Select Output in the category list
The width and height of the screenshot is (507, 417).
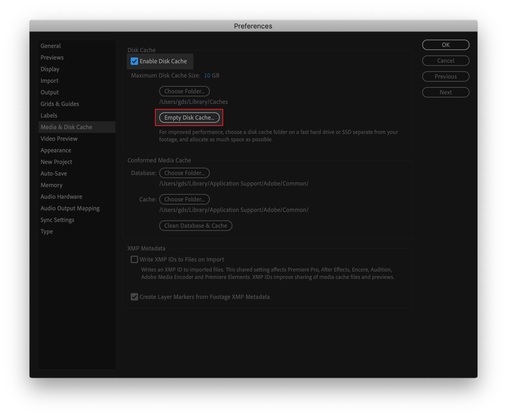click(77, 92)
